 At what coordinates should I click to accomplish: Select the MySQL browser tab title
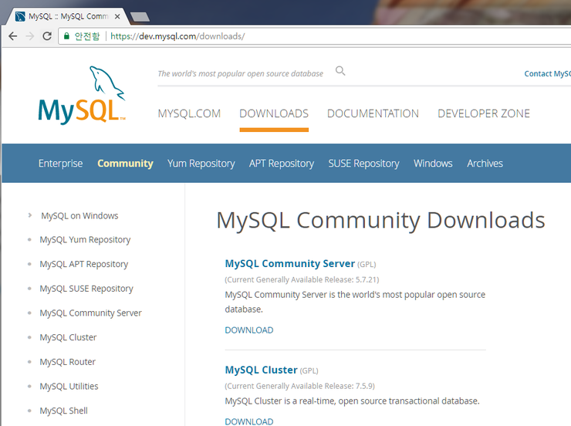click(x=68, y=16)
